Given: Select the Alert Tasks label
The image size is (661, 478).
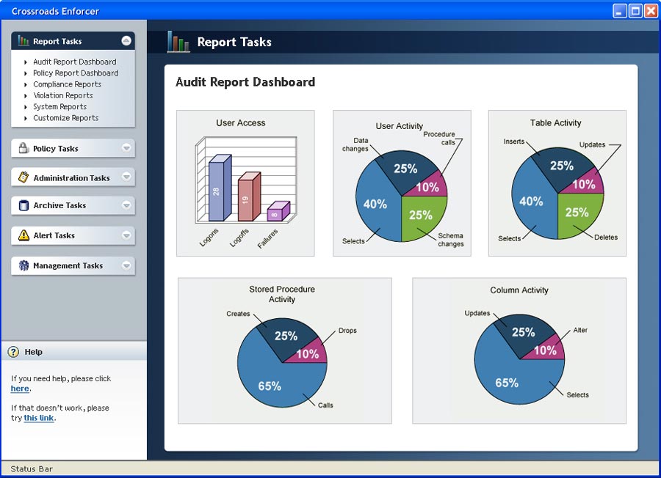Looking at the screenshot, I should (54, 235).
